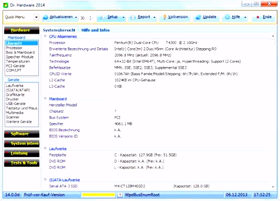Adjust the refresh interval spinner showing 30
The height and width of the screenshot is (201, 280).
coord(91,18)
